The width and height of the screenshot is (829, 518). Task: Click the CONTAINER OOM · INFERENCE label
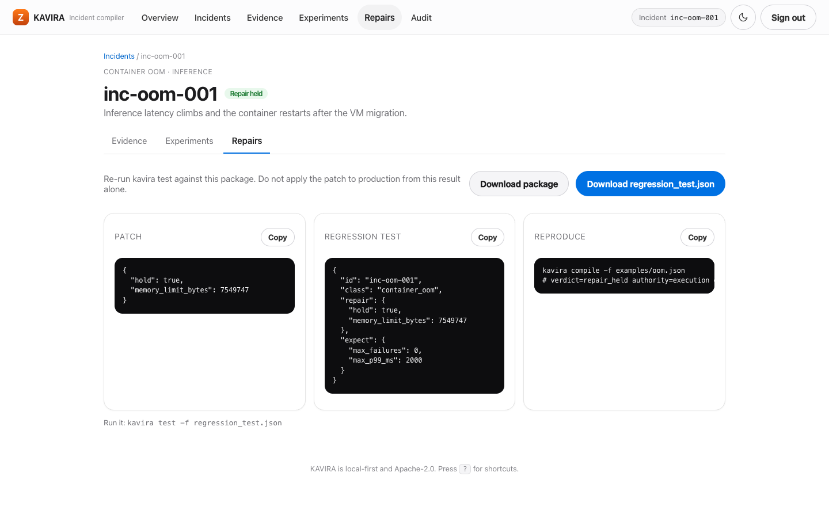(x=158, y=72)
